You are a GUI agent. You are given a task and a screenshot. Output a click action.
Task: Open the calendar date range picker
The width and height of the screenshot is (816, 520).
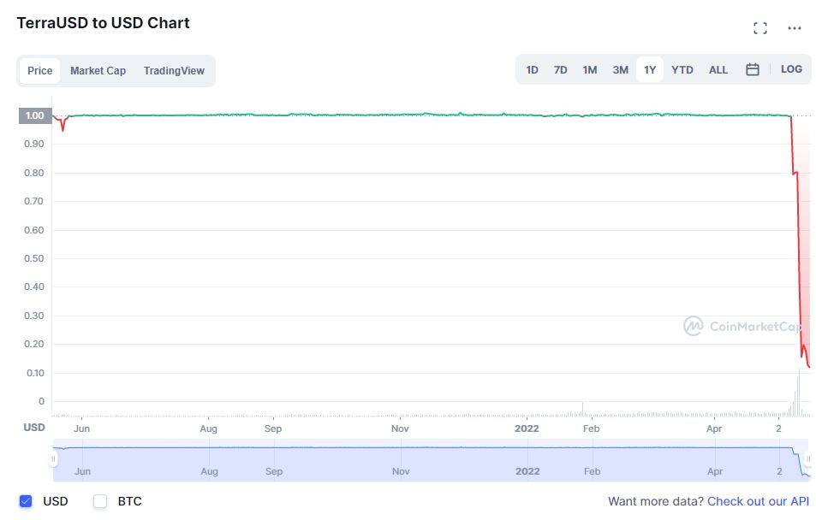coord(752,69)
